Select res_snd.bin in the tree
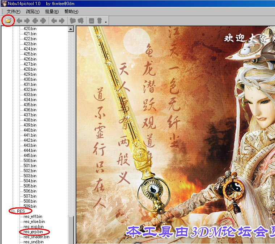Image resolution: width=275 pixels, height=244 pixels. pyautogui.click(x=34, y=242)
